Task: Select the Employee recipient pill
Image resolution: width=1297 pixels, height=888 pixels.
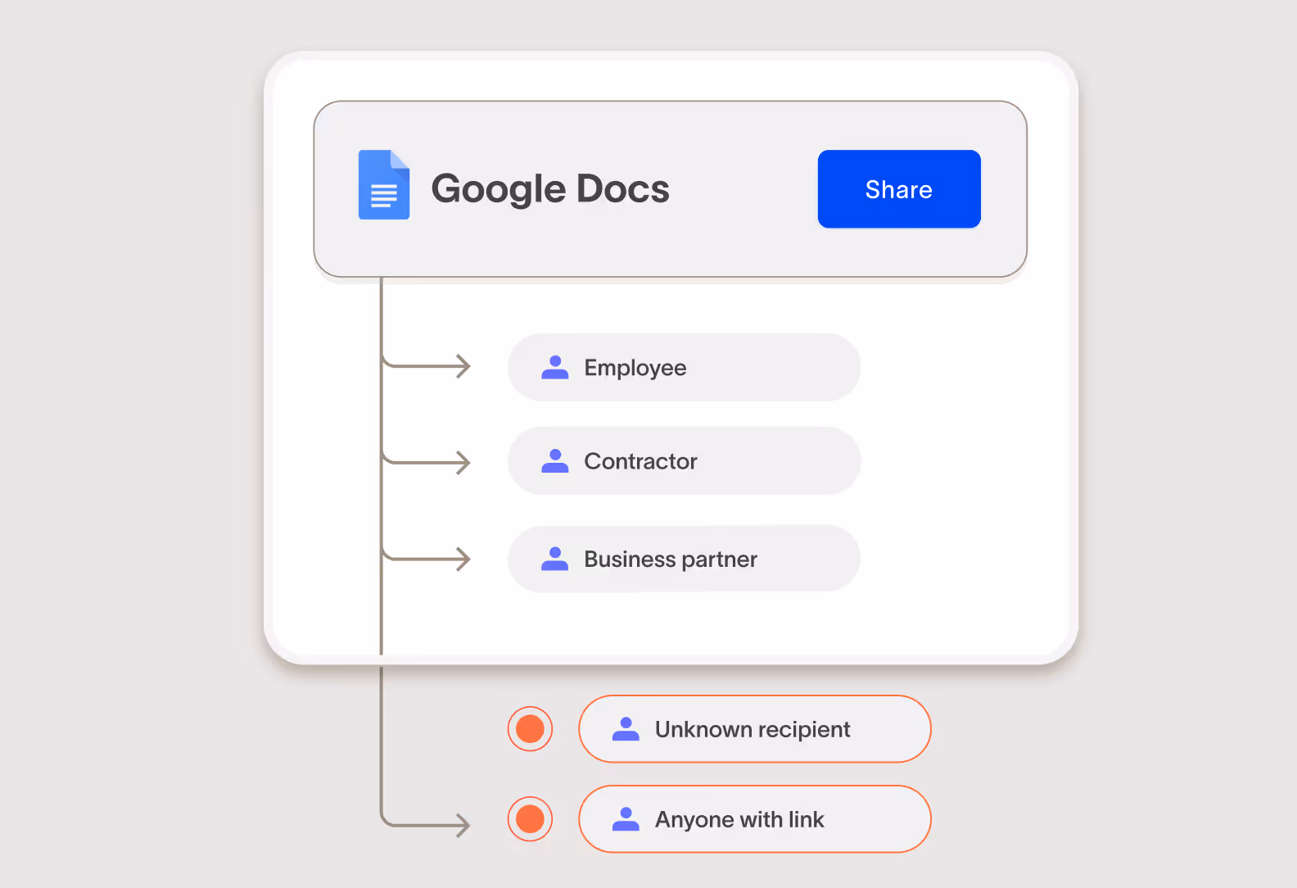Action: (684, 367)
